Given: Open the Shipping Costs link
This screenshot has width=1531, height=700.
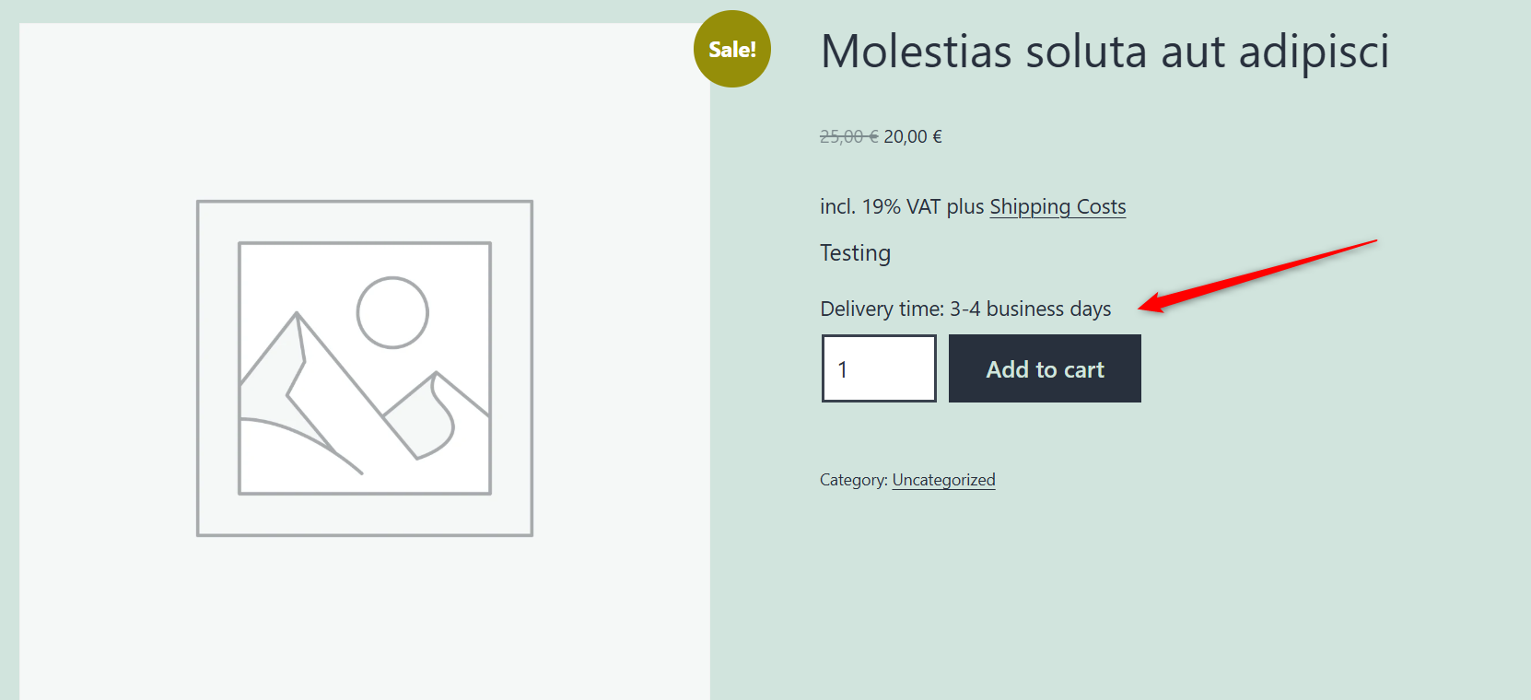Looking at the screenshot, I should [1058, 206].
